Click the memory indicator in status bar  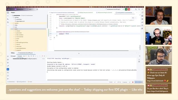point(139,82)
